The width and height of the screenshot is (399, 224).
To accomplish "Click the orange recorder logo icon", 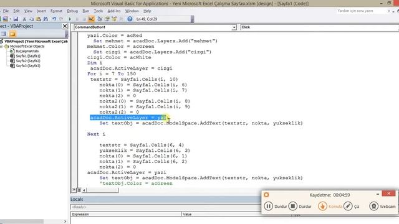I will [266, 195].
